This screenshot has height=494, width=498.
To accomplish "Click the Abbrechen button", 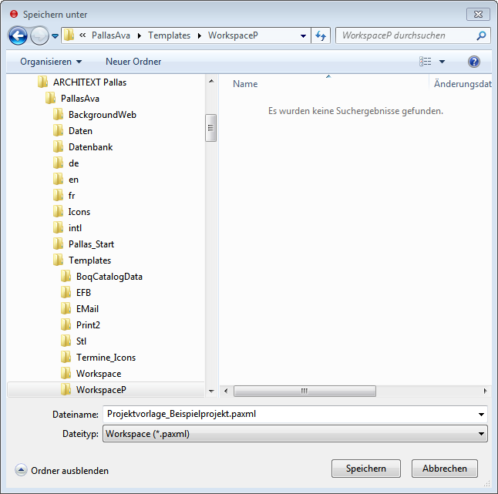I will tap(444, 469).
